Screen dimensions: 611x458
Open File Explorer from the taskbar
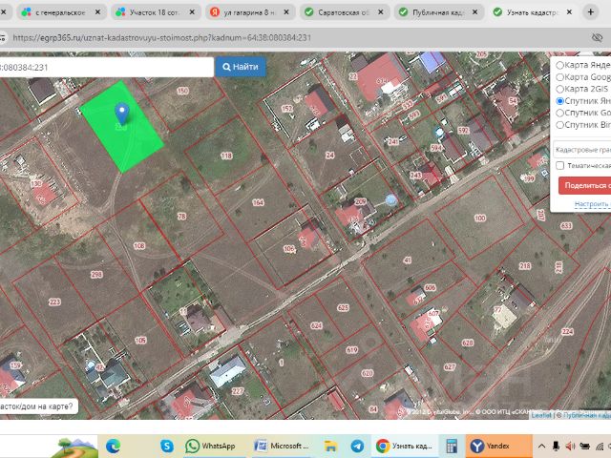tap(330, 446)
